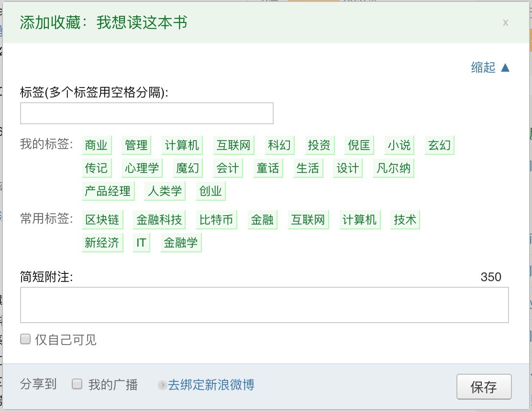Enable the 仅自己可见 checkbox
Screen dimensions: 532x412
tap(25, 339)
